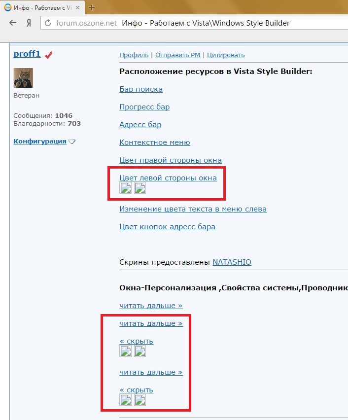
Task: Expand the 'Конфигурация' dropdown arrow
Action: coord(72,141)
